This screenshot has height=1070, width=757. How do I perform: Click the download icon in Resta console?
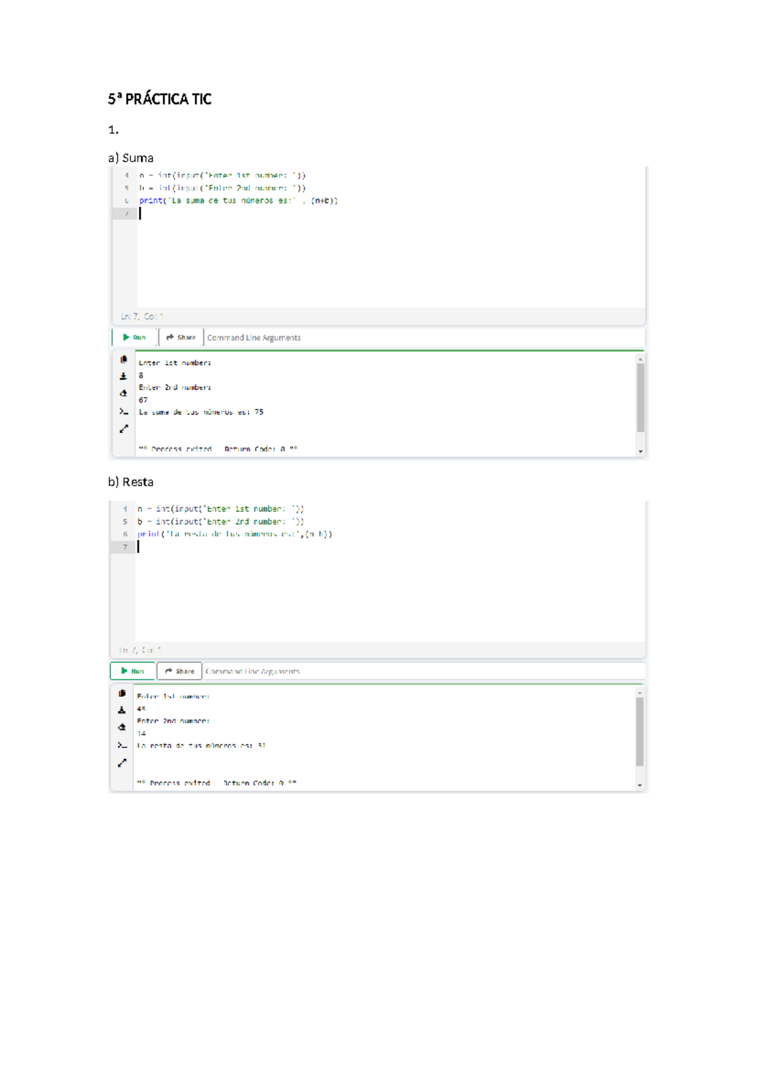point(122,710)
